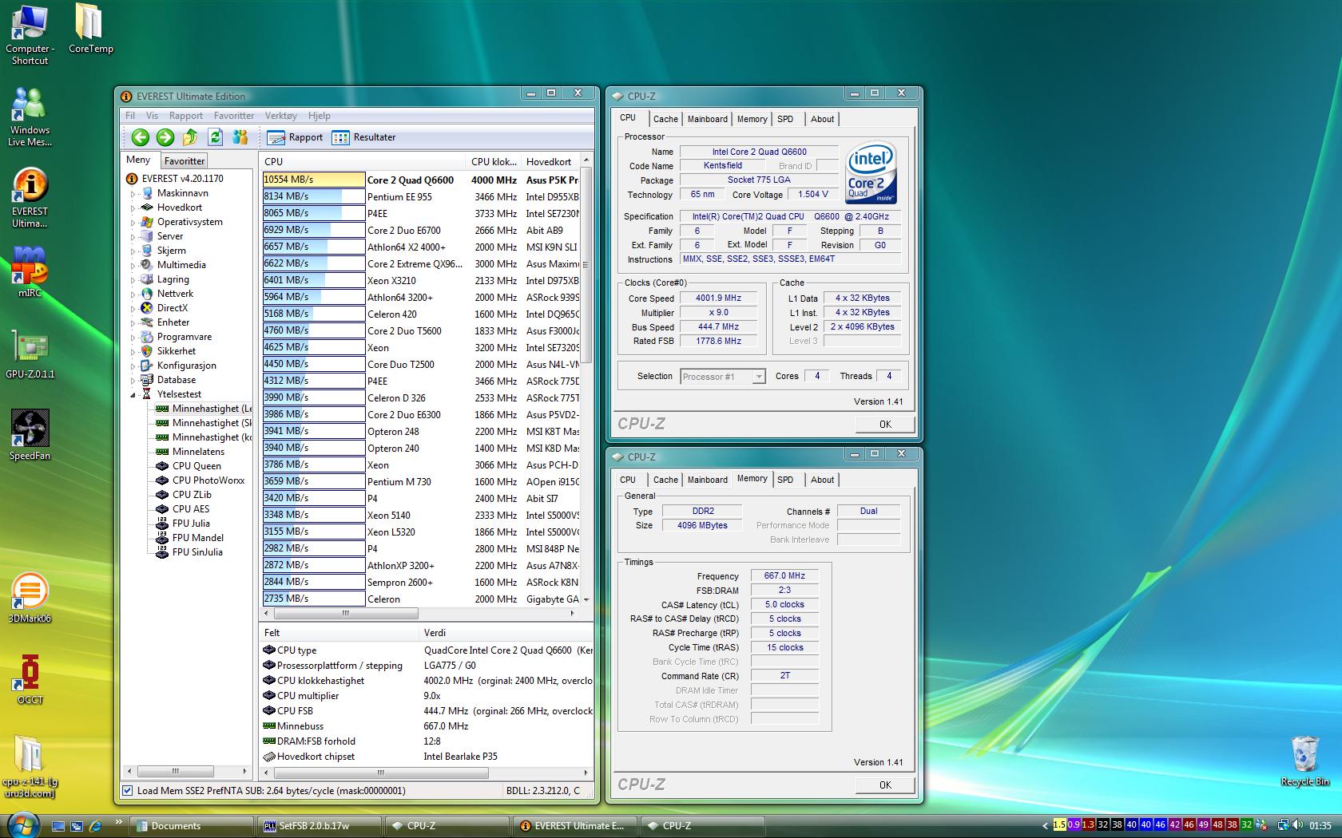Toggle the Load Mem SSE2 PrefNTA checkbox
1342x838 pixels.
[x=128, y=791]
